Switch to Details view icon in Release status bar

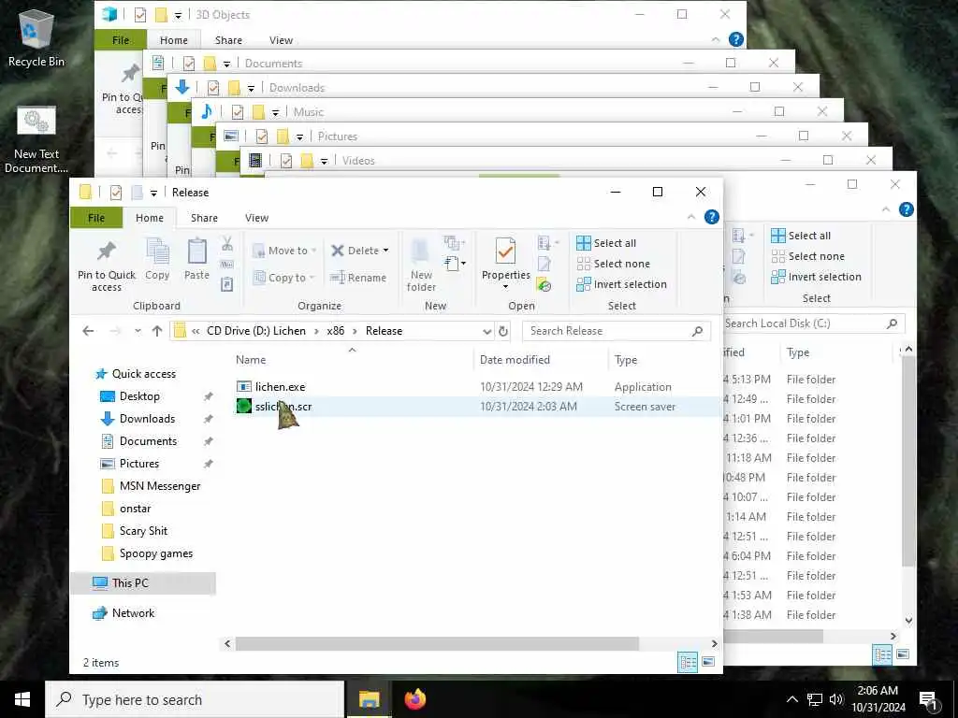pos(688,663)
